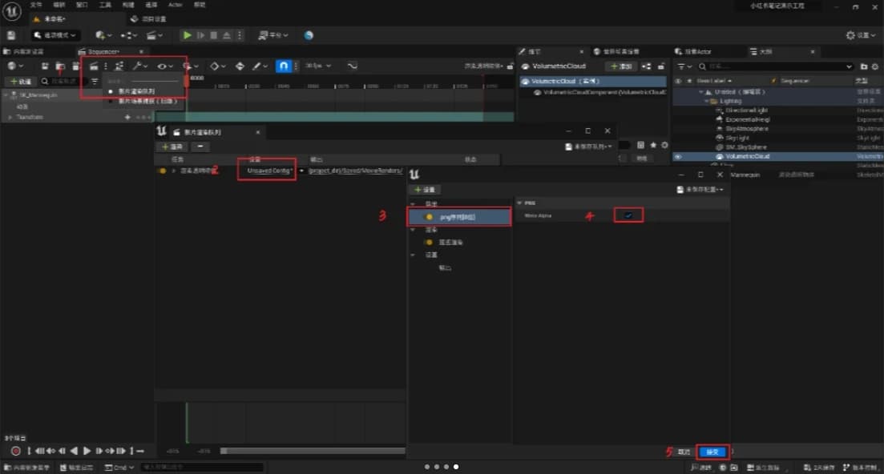Open the Settings gear dropdown at top right
Screen dimensions: 884x474
click(x=860, y=35)
